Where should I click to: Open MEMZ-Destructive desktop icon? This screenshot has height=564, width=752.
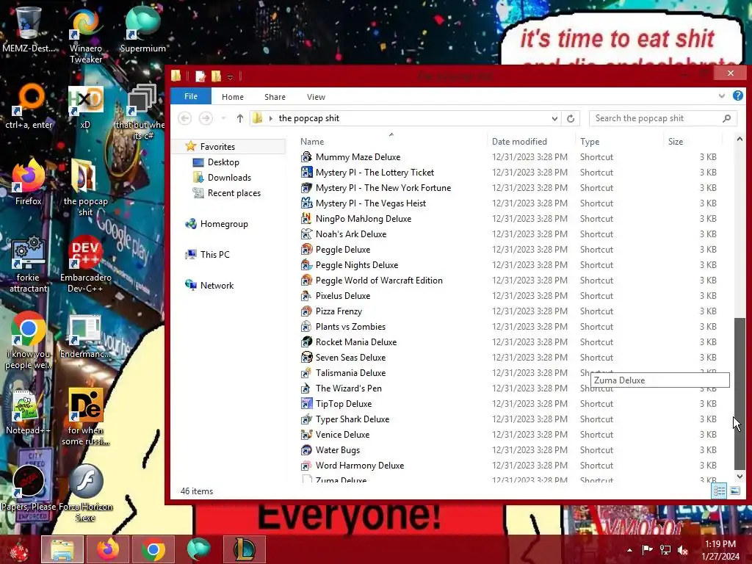click(29, 29)
